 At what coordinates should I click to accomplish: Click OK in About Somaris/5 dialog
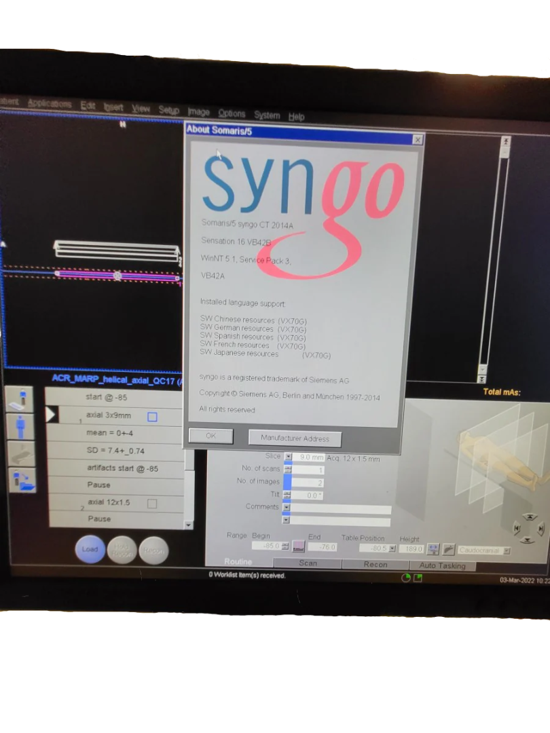point(211,436)
